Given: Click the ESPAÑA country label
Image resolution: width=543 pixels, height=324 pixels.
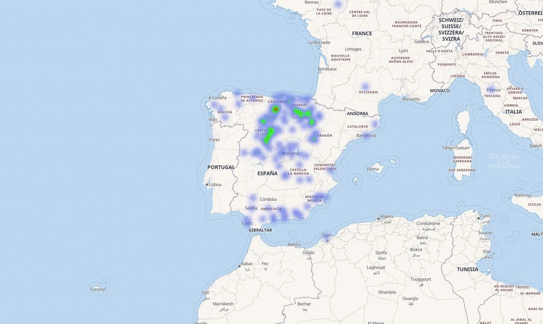Looking at the screenshot, I should point(267,174).
